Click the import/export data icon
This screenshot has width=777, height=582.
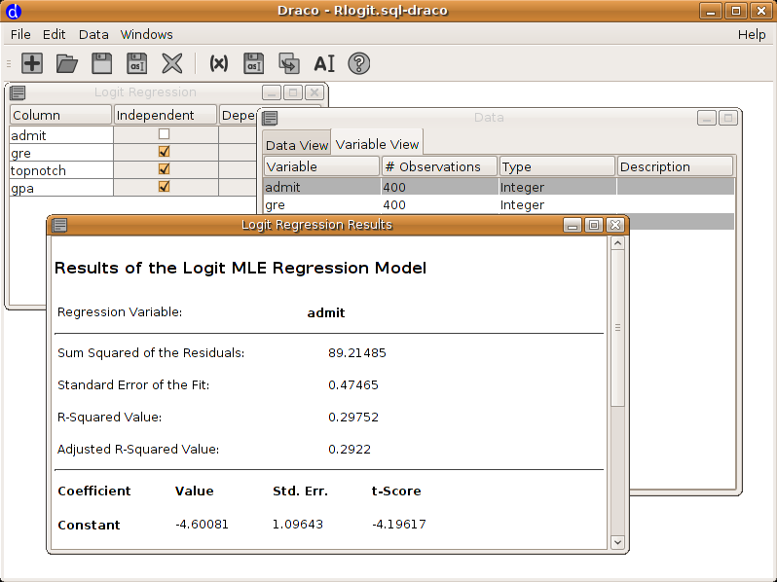click(289, 63)
